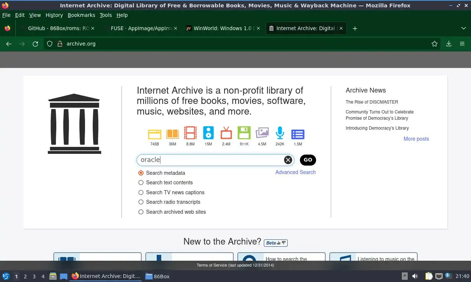Switch to the FUSE AppImage tab

coord(140,28)
